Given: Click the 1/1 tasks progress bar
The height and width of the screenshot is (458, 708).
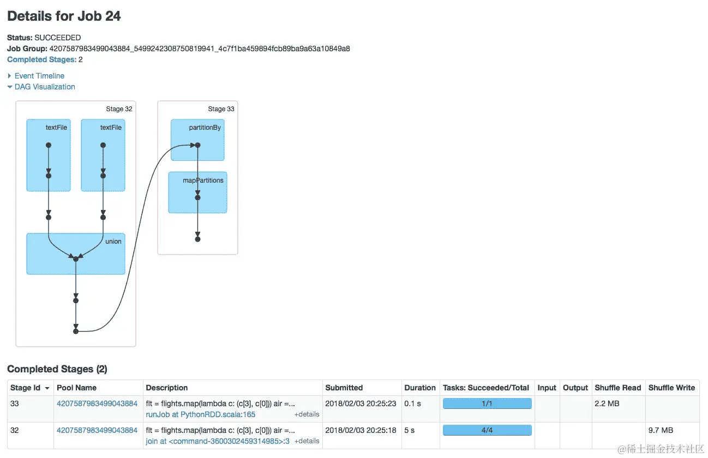Looking at the screenshot, I should 487,403.
